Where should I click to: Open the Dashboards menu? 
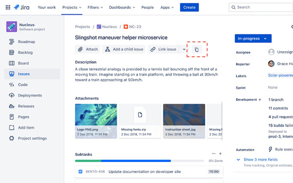coord(122,7)
